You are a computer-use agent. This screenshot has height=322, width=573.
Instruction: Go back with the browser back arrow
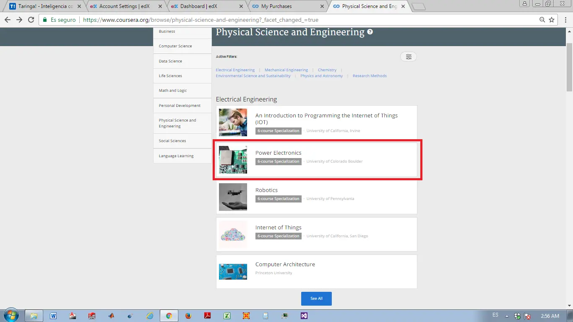pos(8,20)
